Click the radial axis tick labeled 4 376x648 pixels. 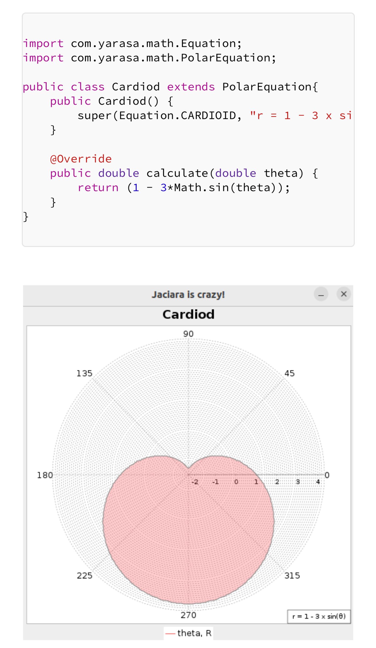318,482
